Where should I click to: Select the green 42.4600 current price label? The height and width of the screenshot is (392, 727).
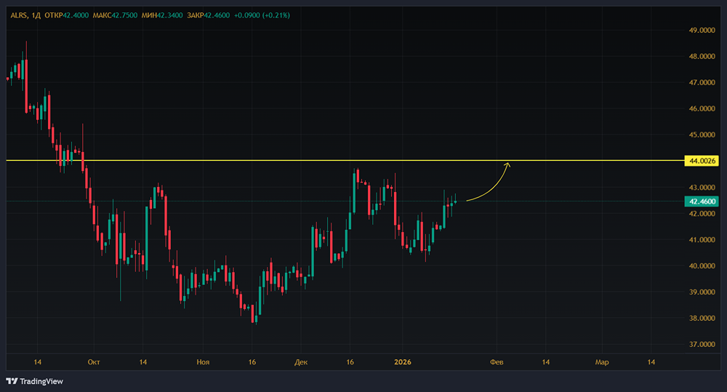702,201
